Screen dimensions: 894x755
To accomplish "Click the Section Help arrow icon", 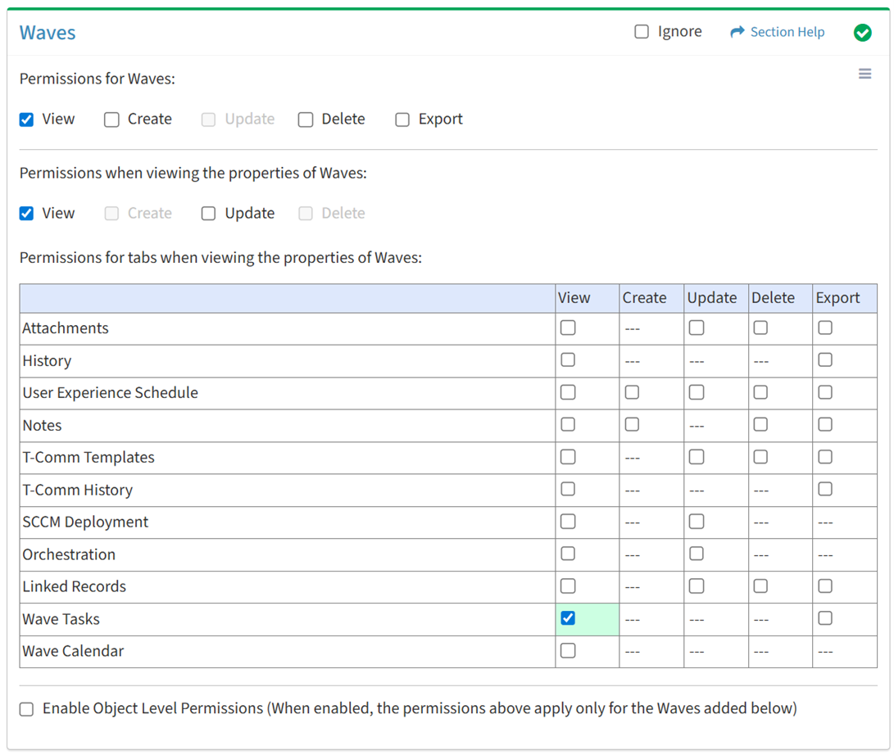I will 737,32.
